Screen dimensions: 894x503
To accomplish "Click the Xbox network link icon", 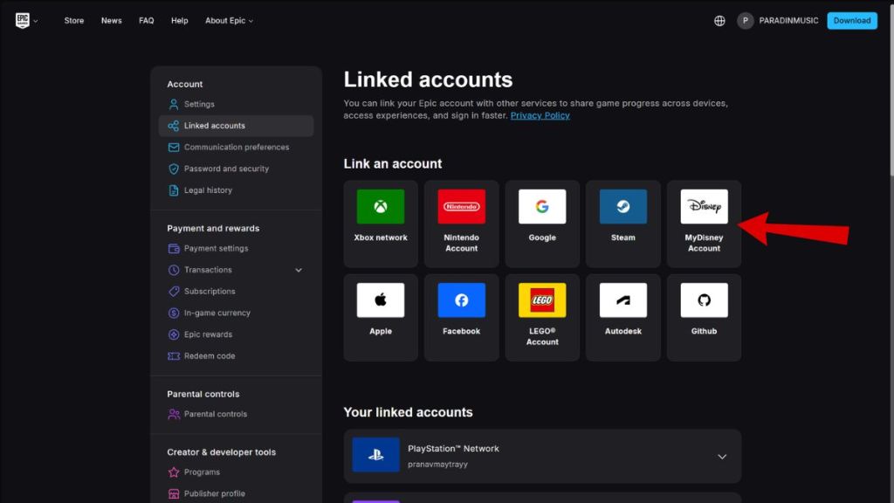I will [381, 207].
